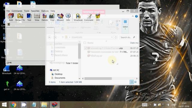Click the ENG language indicator

[173, 105]
